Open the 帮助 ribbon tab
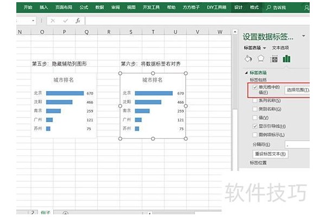The height and width of the screenshot is (217, 326). pyautogui.click(x=171, y=8)
